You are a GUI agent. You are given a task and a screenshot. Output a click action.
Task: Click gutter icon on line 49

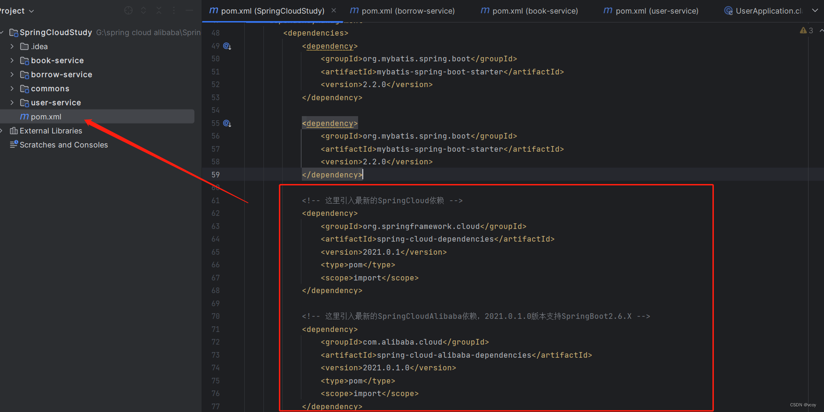[227, 46]
